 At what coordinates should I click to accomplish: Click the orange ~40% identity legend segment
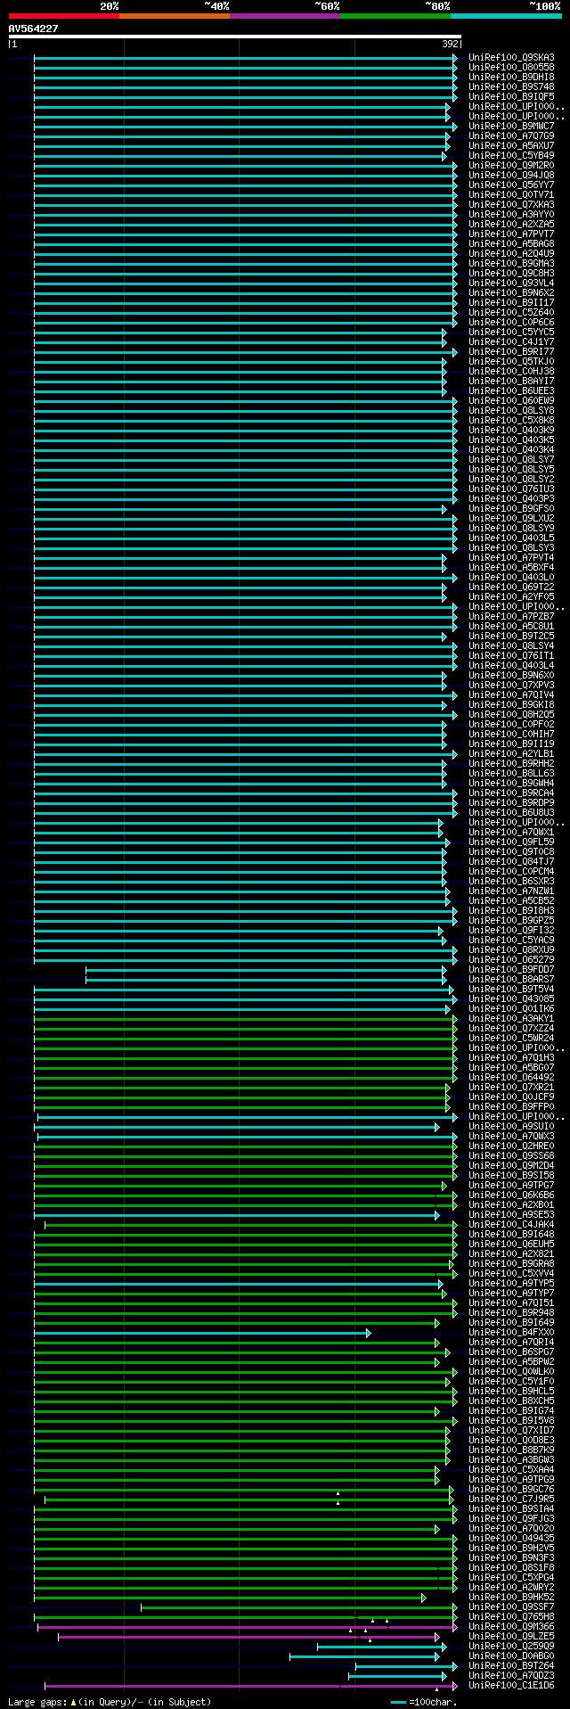(x=175, y=16)
